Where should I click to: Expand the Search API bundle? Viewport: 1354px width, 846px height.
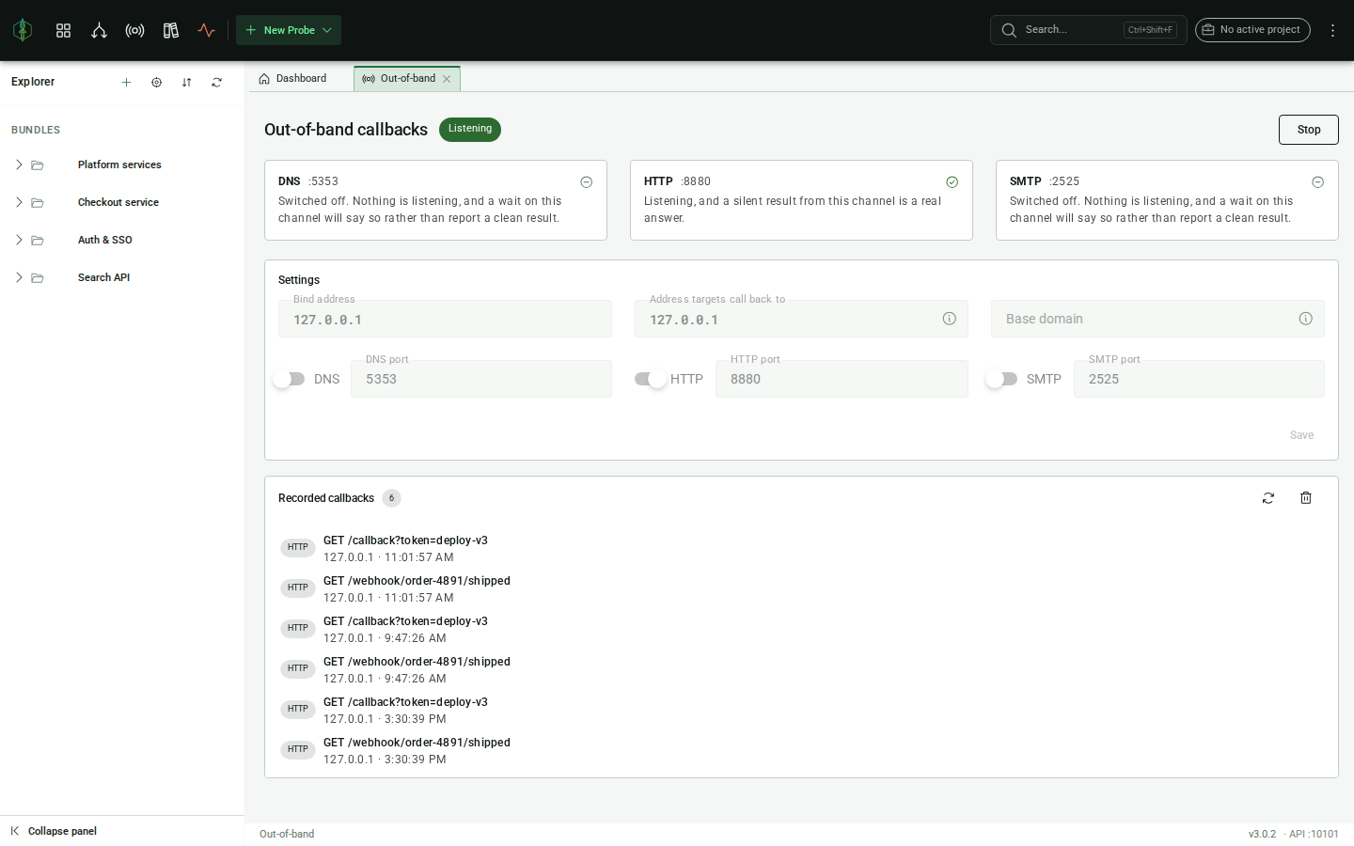point(19,277)
